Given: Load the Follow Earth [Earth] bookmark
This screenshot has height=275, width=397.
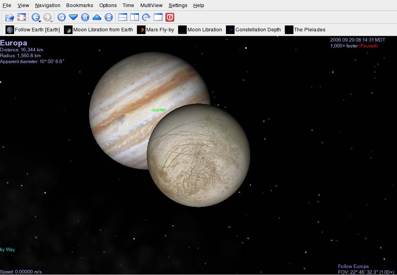Looking at the screenshot, I should click(x=33, y=29).
